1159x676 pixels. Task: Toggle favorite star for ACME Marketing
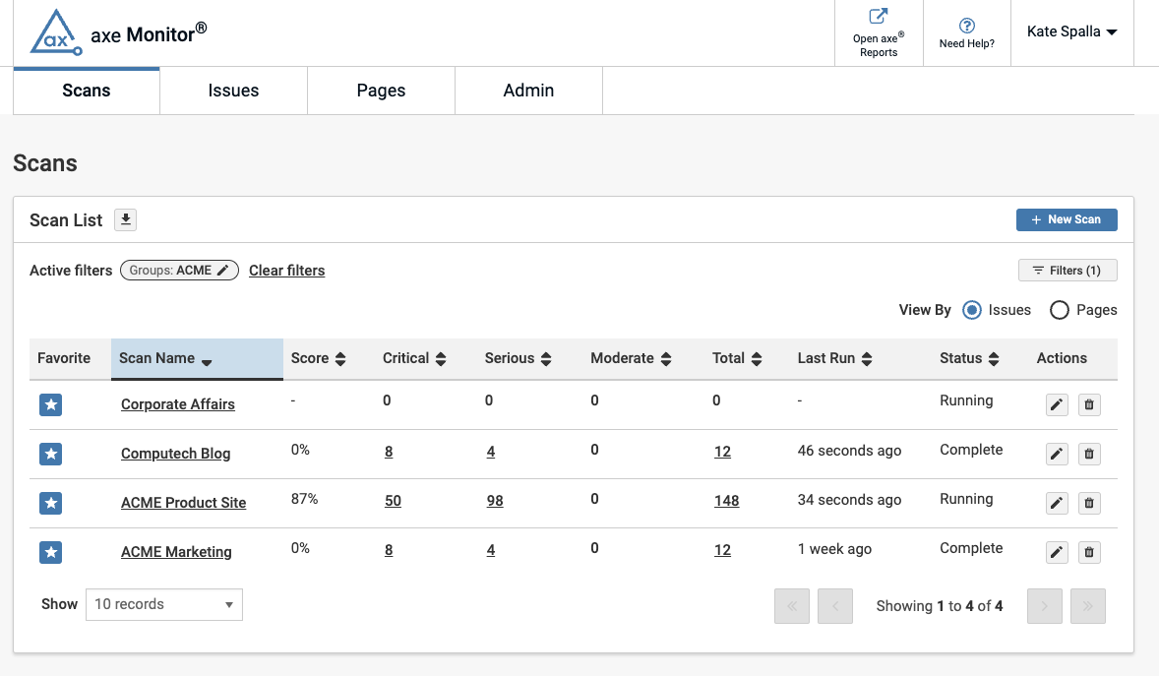tap(51, 552)
